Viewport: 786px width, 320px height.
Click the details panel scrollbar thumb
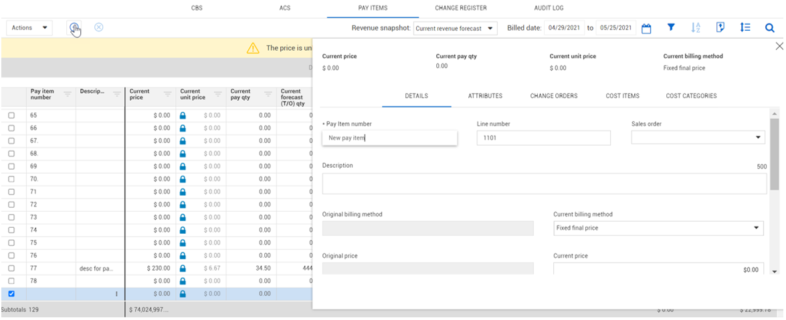(775, 154)
